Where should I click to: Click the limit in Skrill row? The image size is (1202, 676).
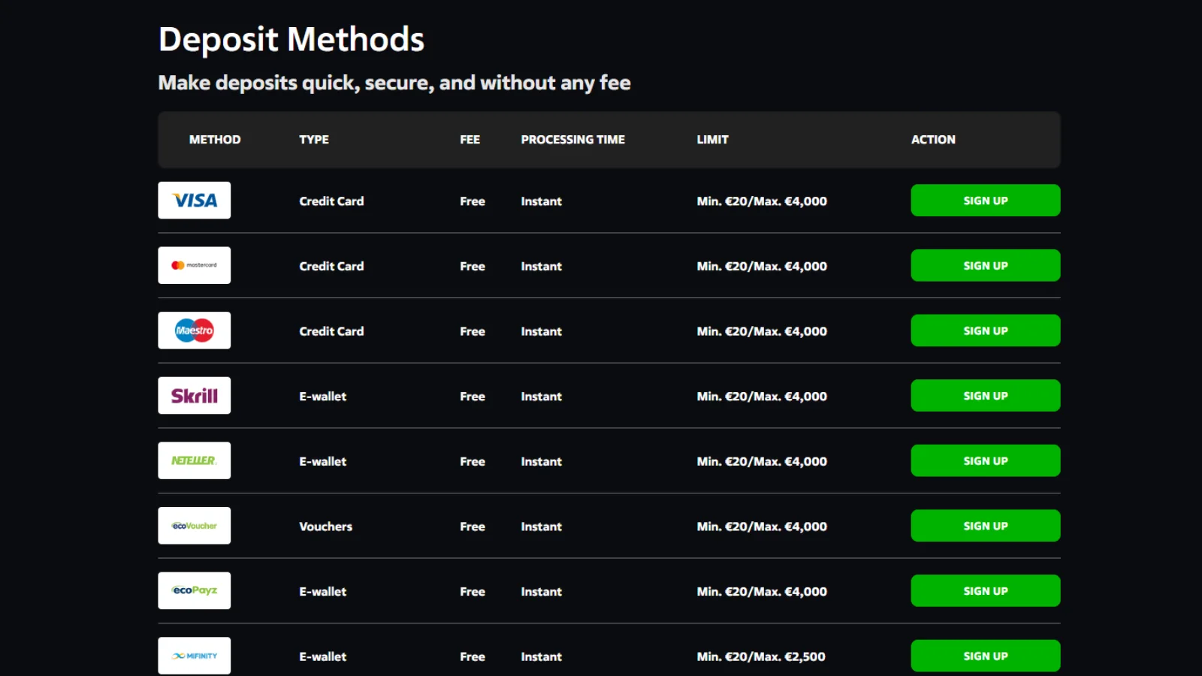pos(762,397)
